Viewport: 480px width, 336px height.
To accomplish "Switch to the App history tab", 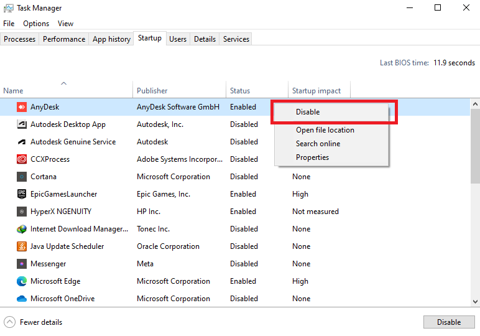I will [111, 39].
